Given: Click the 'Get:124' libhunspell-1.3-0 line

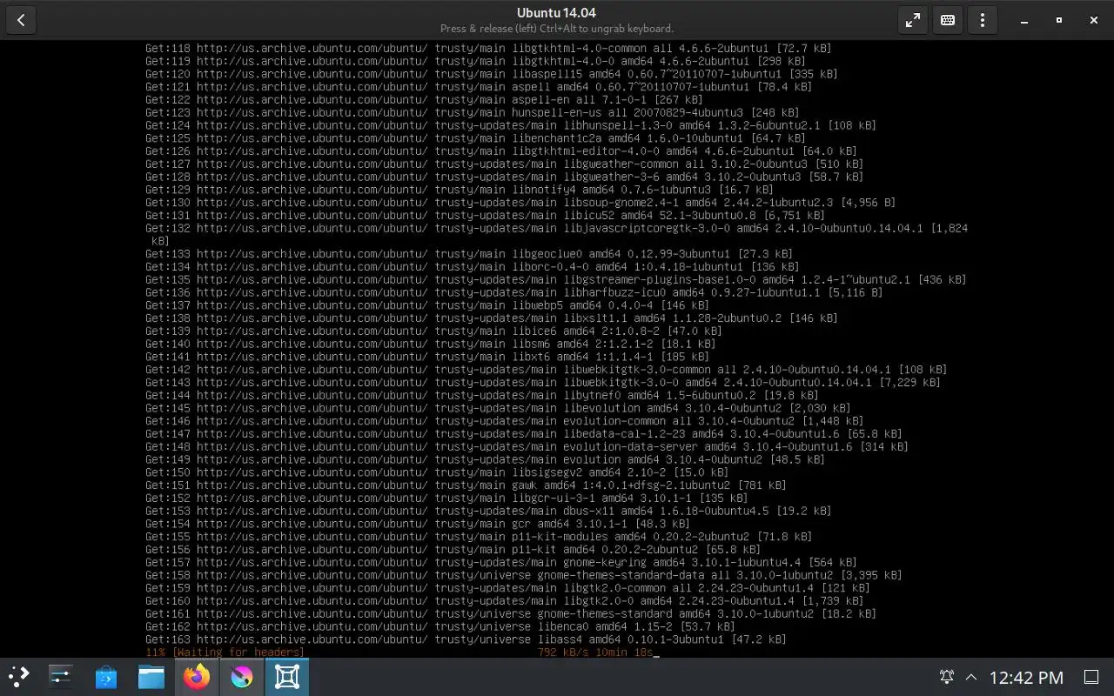Looking at the screenshot, I should click(x=511, y=125).
